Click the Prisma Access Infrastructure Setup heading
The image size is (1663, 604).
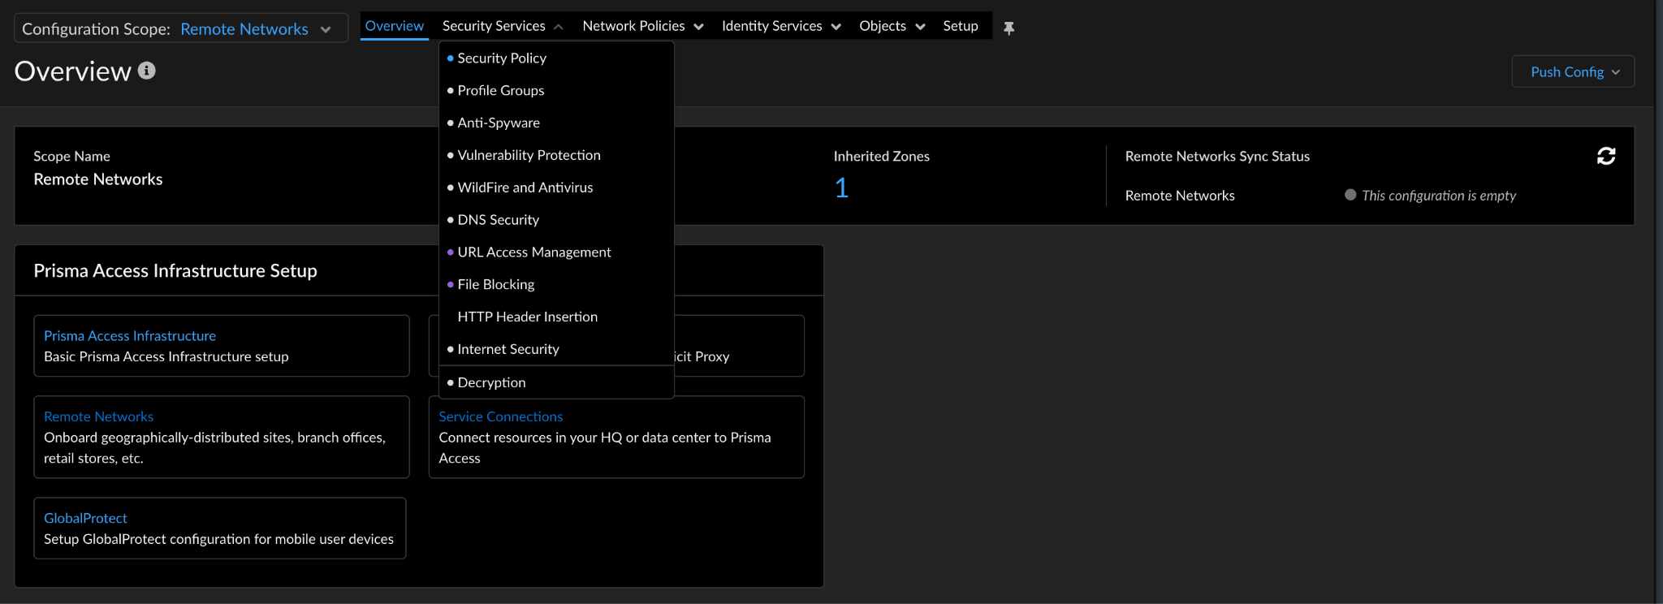pos(175,271)
